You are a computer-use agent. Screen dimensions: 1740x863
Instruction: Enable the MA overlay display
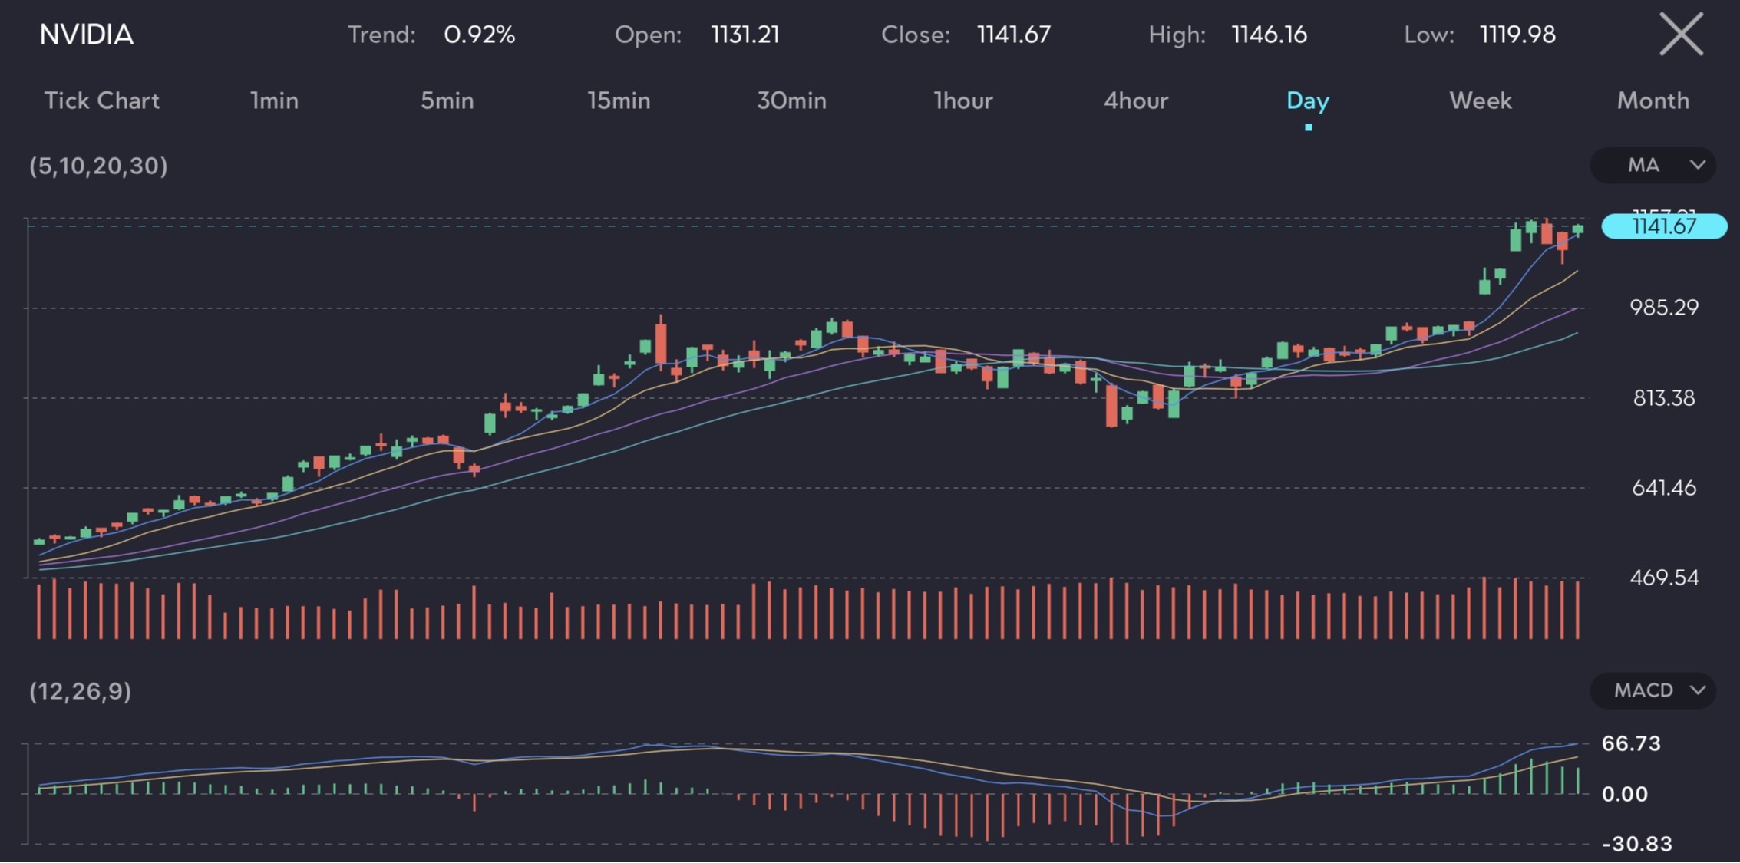coord(1653,164)
